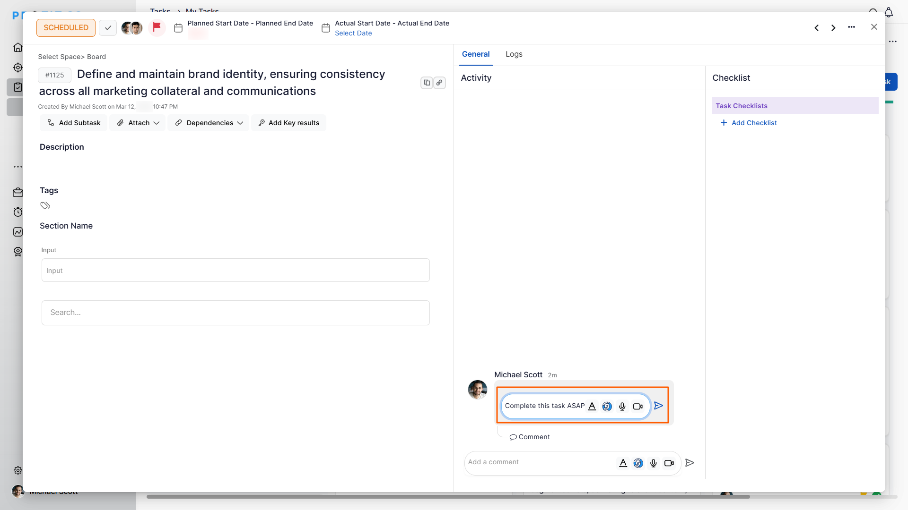Screen dimensions: 908x510
Task: Go to next task with right chevron
Action: coord(833,28)
